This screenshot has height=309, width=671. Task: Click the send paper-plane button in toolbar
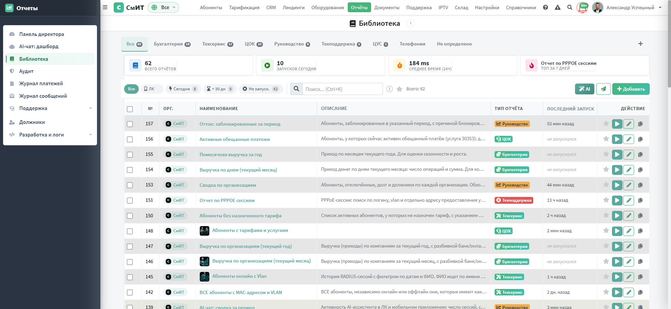click(x=603, y=89)
